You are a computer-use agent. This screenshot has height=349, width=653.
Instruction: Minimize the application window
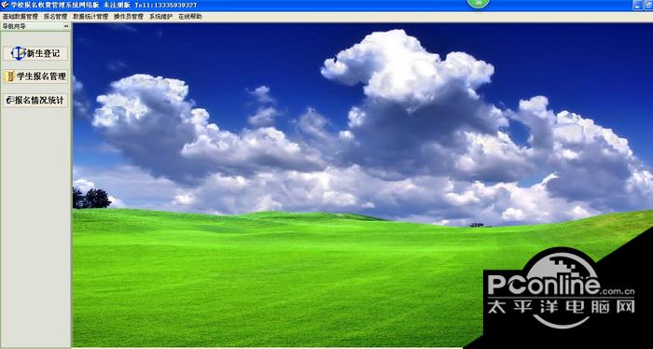pyautogui.click(x=637, y=5)
